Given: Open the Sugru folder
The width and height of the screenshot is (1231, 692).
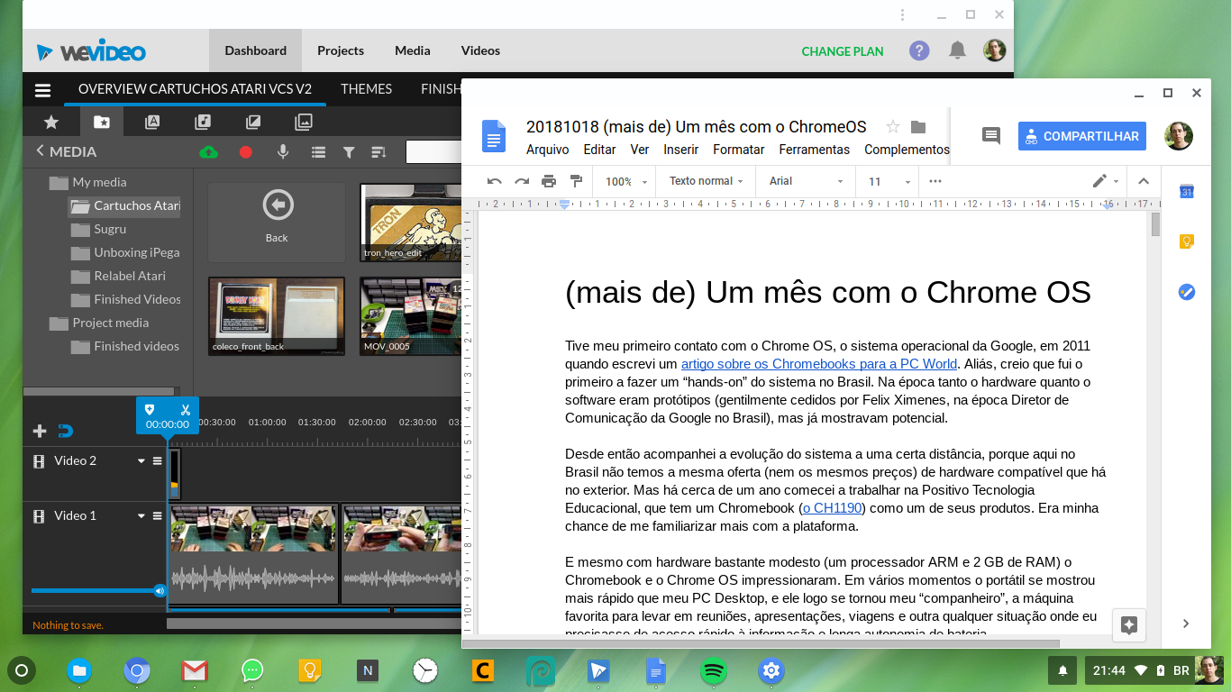Looking at the screenshot, I should coord(99,229).
